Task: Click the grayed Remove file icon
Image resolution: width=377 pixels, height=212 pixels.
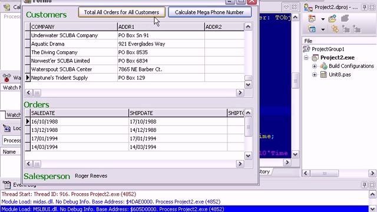Action: click(345, 18)
